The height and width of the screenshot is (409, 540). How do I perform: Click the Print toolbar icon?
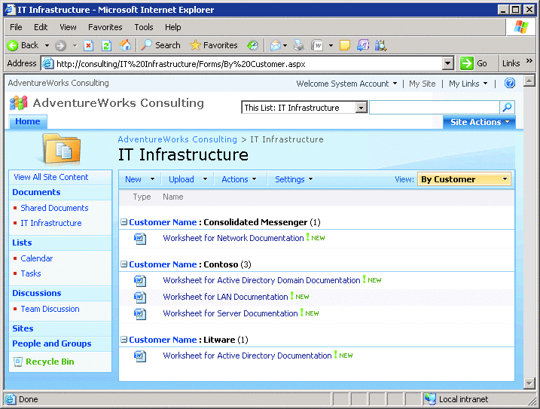coord(298,45)
